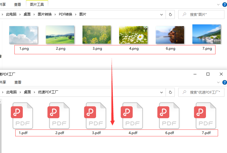Click 图片 breadcrumb in address bar
The height and width of the screenshot is (153, 227).
(83, 14)
